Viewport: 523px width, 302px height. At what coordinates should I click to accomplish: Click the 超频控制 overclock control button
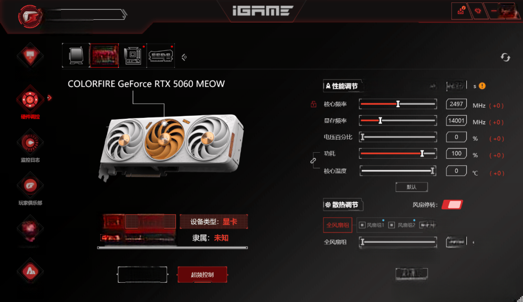click(x=202, y=275)
